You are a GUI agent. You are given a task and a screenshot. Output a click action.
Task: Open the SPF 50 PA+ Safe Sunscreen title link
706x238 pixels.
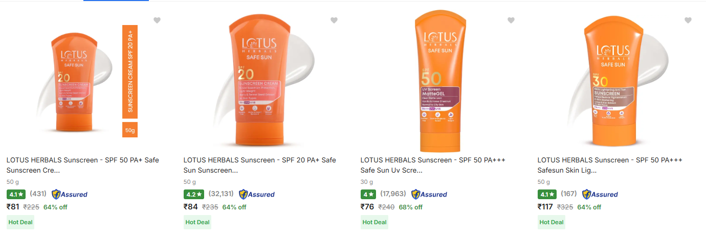[82, 164]
